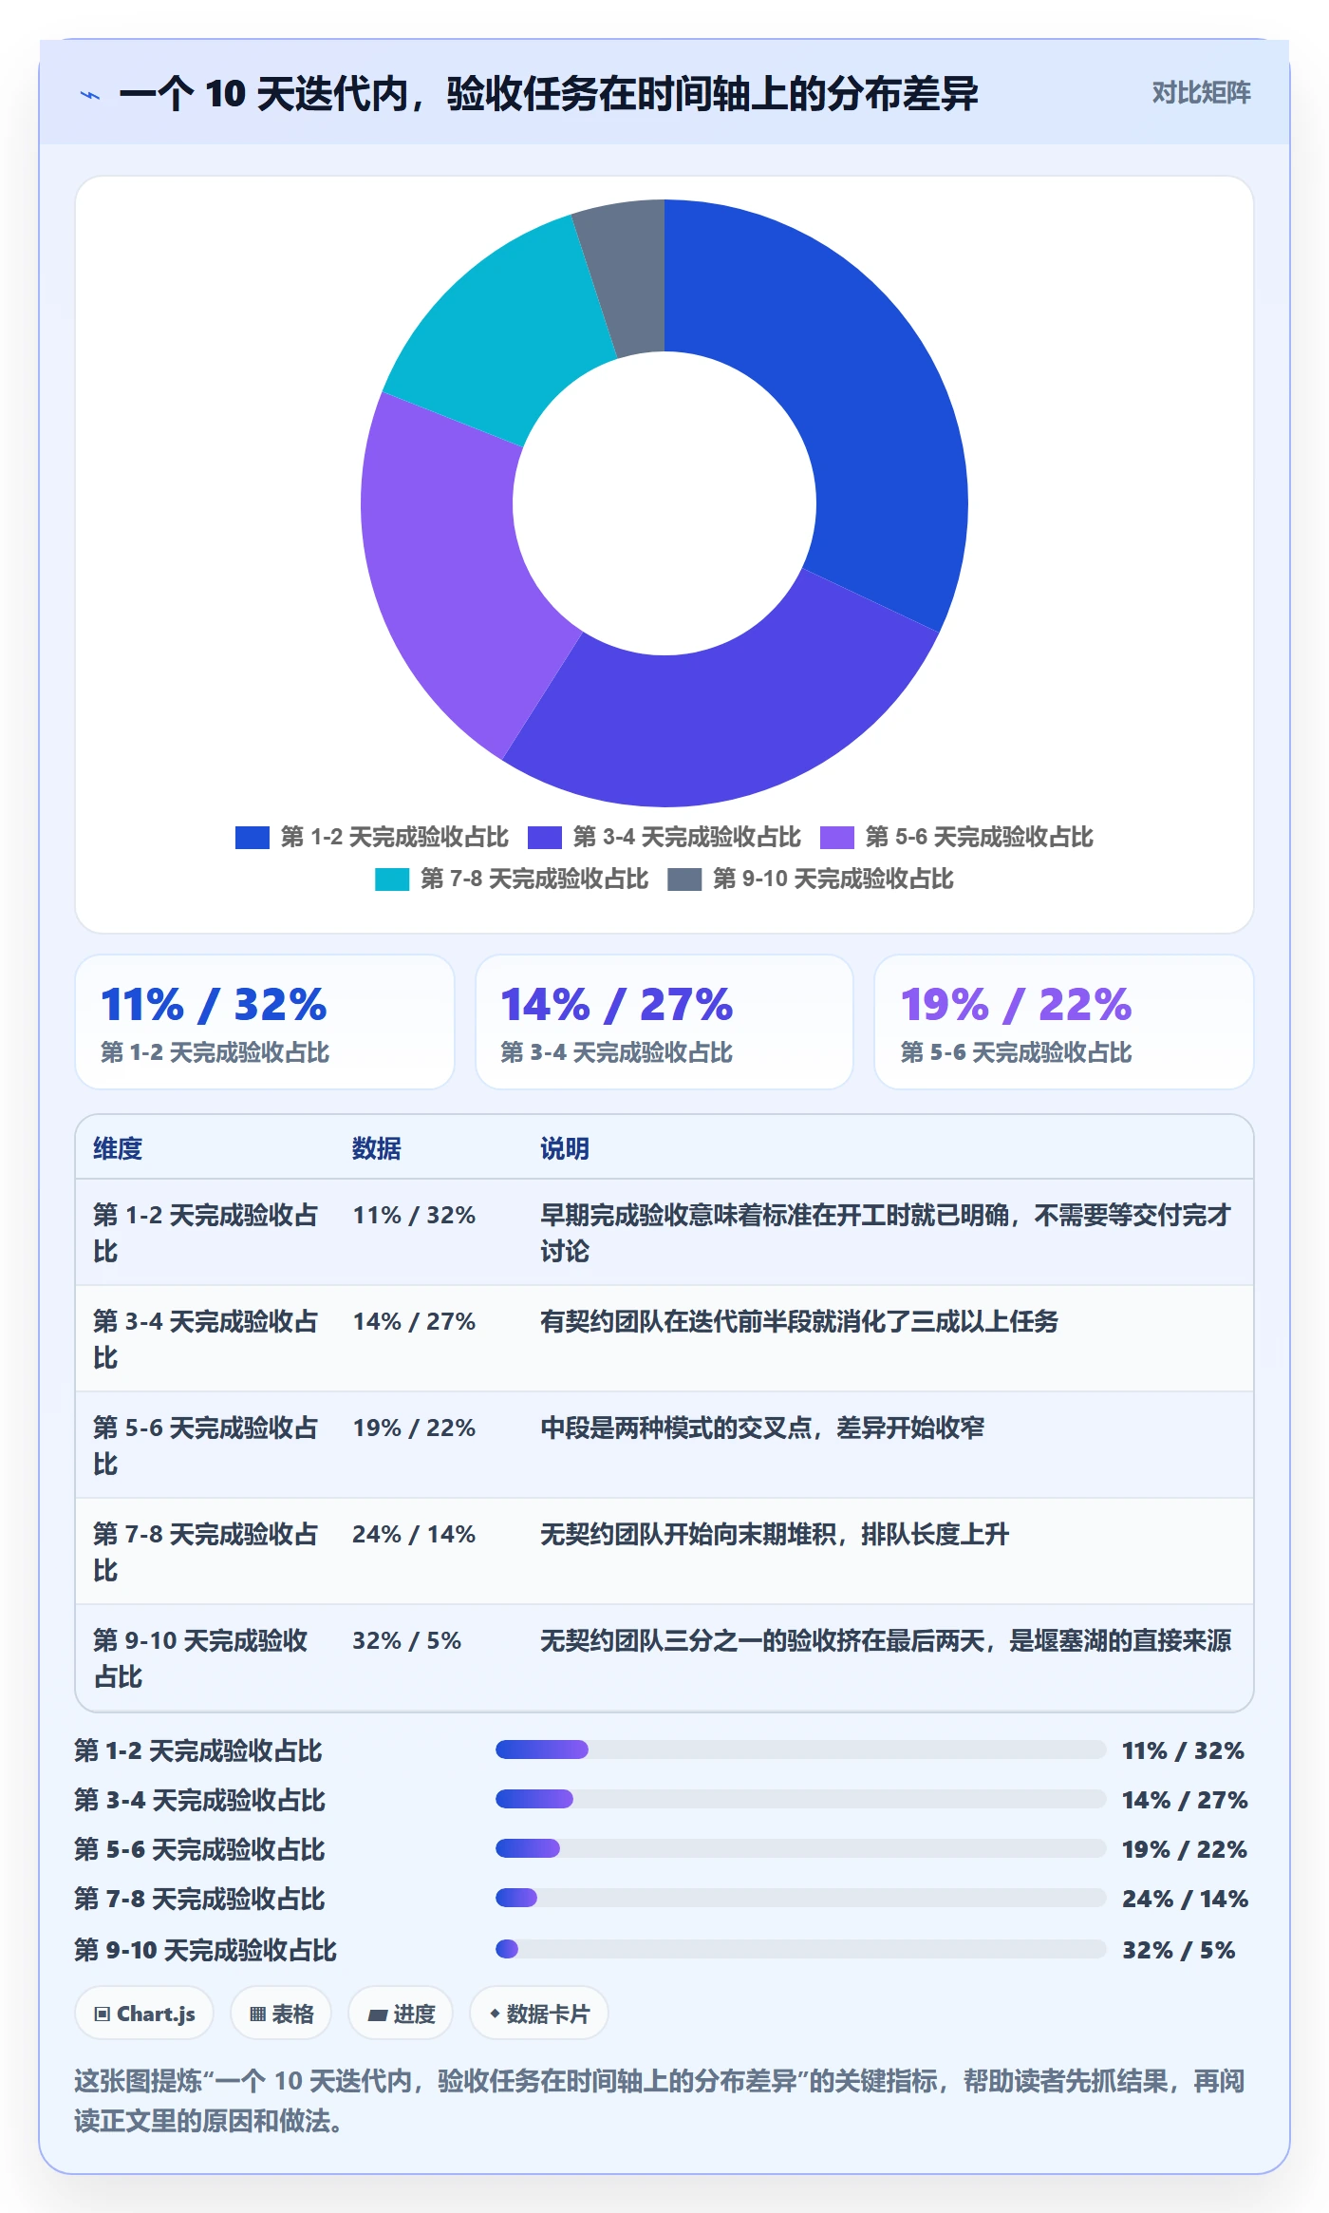Click the lightning icon beside the title

pos(90,94)
